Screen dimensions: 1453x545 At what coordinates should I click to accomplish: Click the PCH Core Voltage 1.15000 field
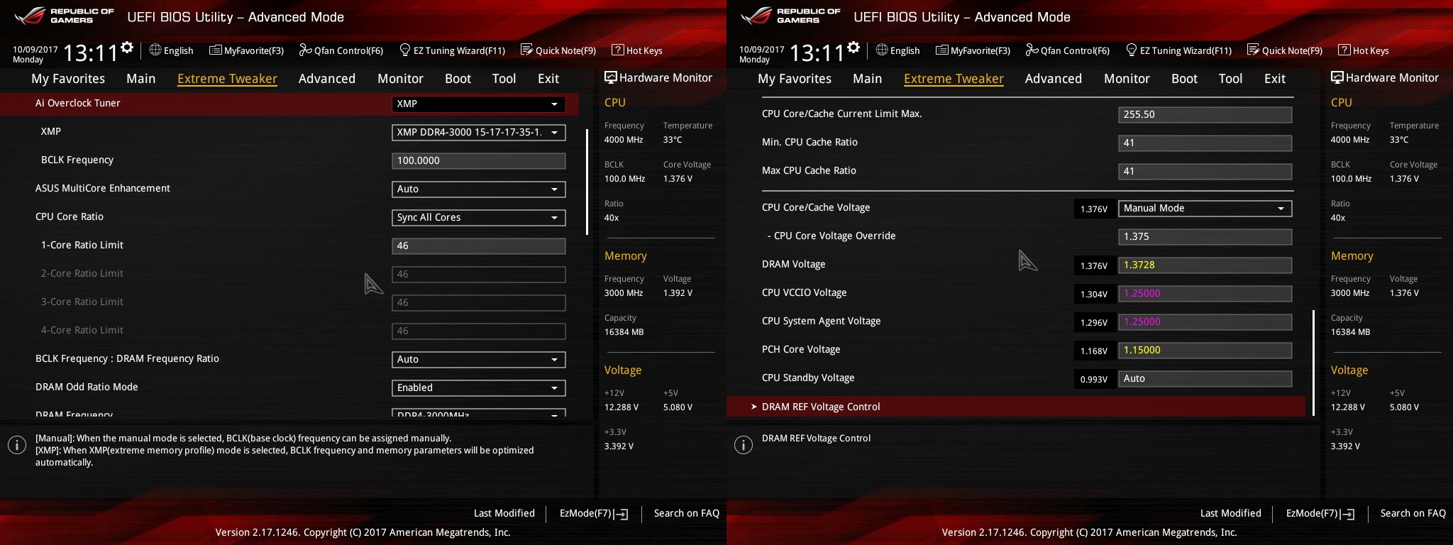click(1205, 350)
